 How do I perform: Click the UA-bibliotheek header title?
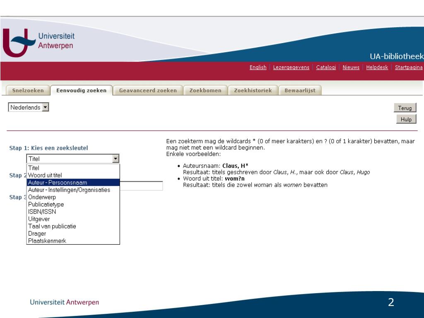[396, 56]
